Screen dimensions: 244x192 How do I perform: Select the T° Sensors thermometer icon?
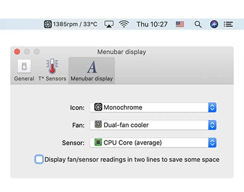[x=52, y=67]
